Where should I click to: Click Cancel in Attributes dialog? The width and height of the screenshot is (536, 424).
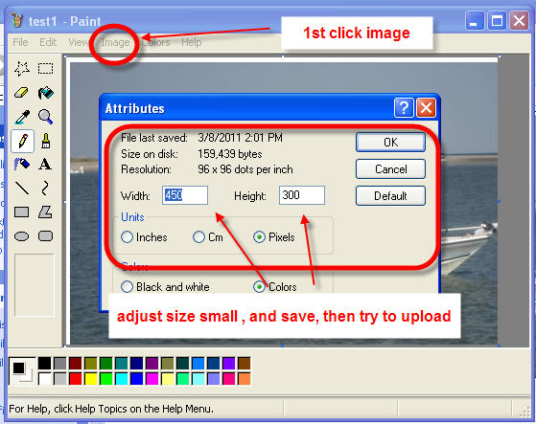click(390, 168)
